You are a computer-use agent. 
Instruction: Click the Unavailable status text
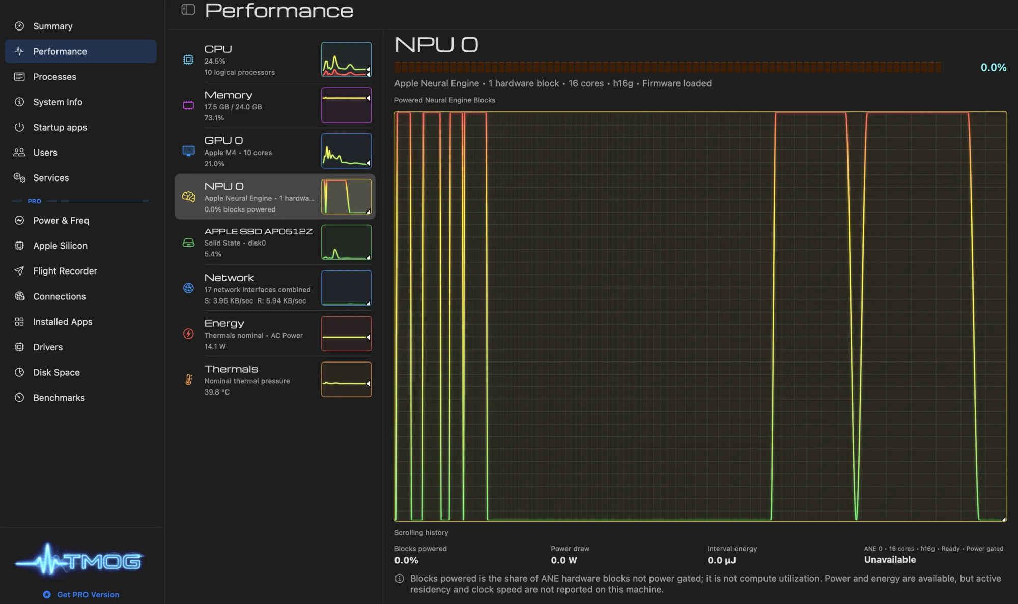click(890, 560)
